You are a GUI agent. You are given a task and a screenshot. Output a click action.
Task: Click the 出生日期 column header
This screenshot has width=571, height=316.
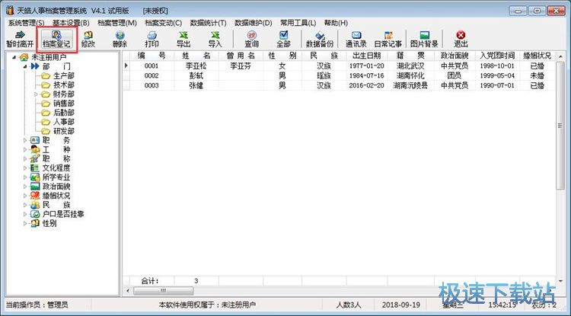[367, 56]
